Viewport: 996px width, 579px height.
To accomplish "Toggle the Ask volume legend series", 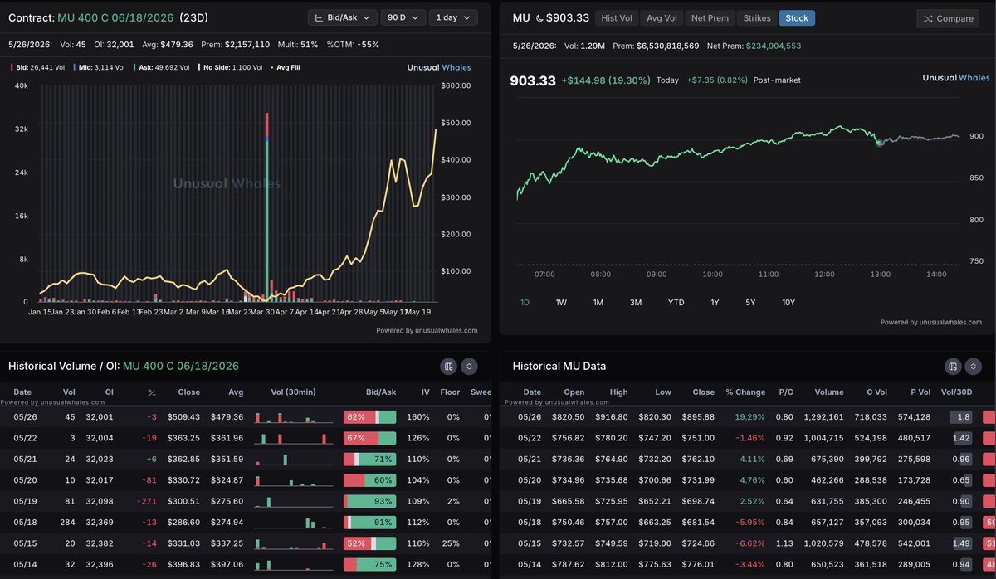I will [161, 67].
